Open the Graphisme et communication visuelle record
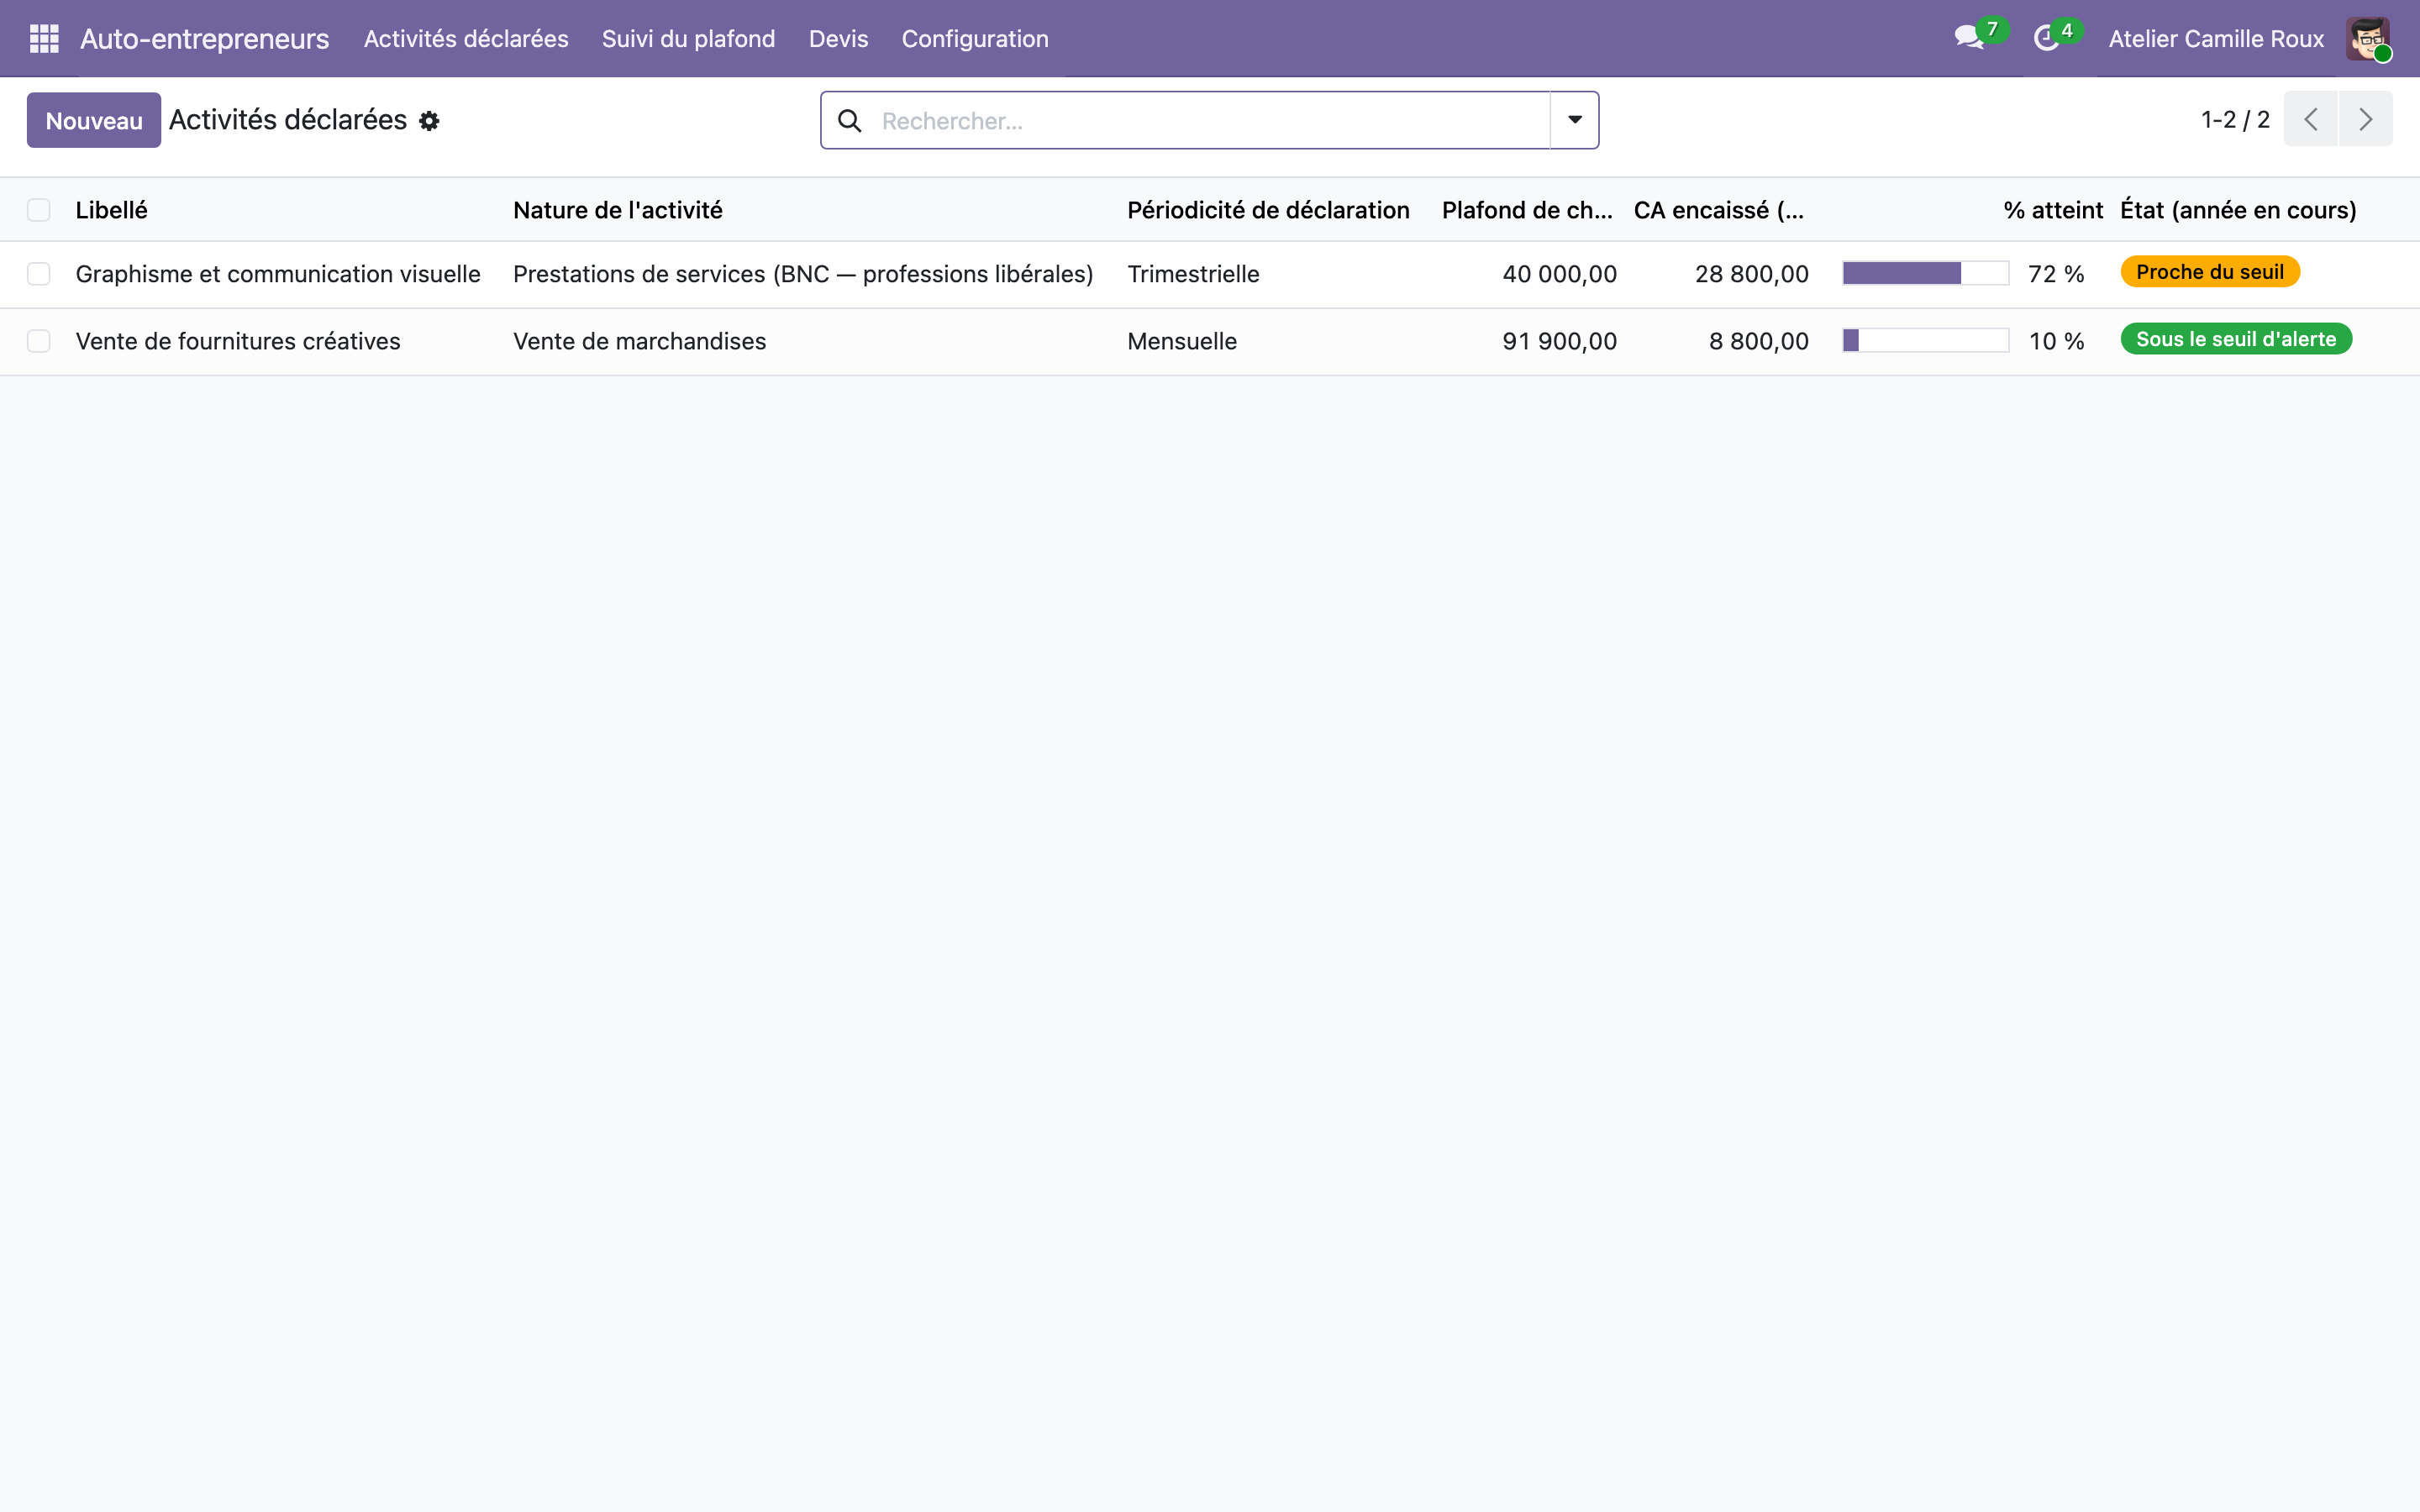The image size is (2420, 1512). [x=278, y=274]
